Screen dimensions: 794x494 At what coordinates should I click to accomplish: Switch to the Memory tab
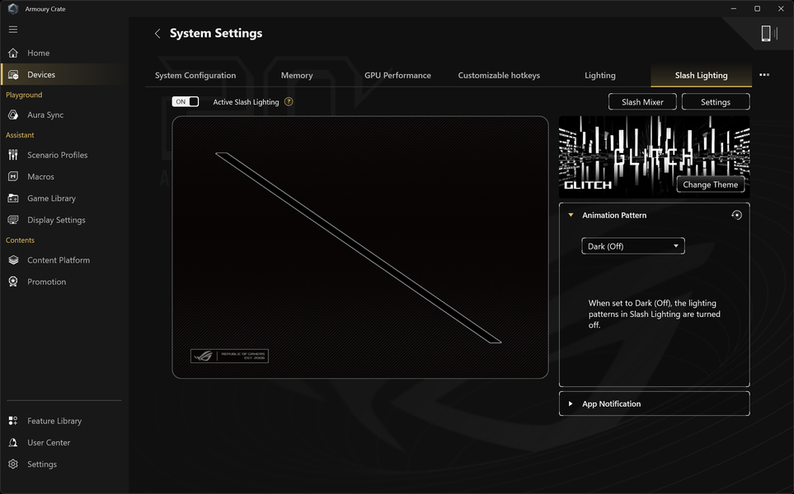pos(297,76)
